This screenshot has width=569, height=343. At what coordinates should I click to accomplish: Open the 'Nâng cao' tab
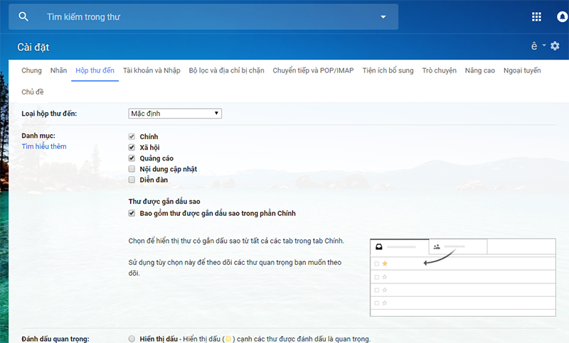(479, 70)
